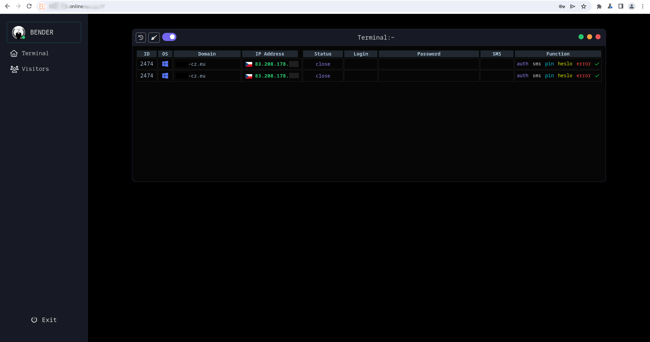Click the Status column header

323,54
